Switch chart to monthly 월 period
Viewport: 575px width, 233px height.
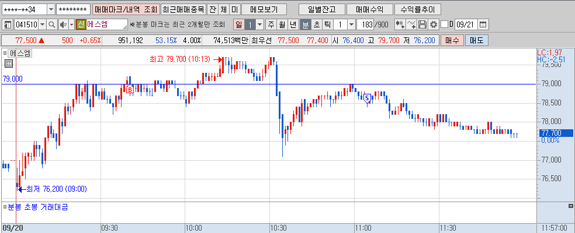tap(282, 24)
